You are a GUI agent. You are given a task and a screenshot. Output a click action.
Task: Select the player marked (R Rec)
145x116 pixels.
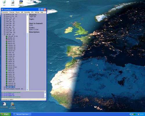(12, 67)
